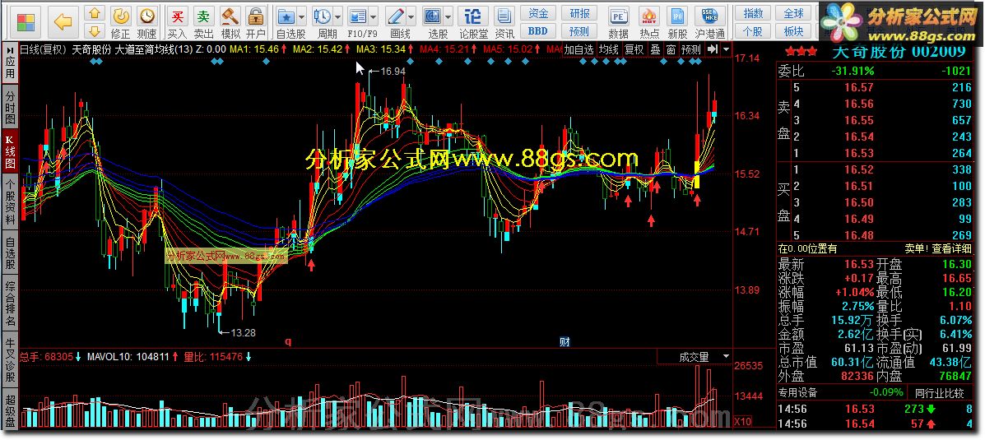985x440 pixels.
Task: Open the 查看详细 details link
Action: pos(952,248)
